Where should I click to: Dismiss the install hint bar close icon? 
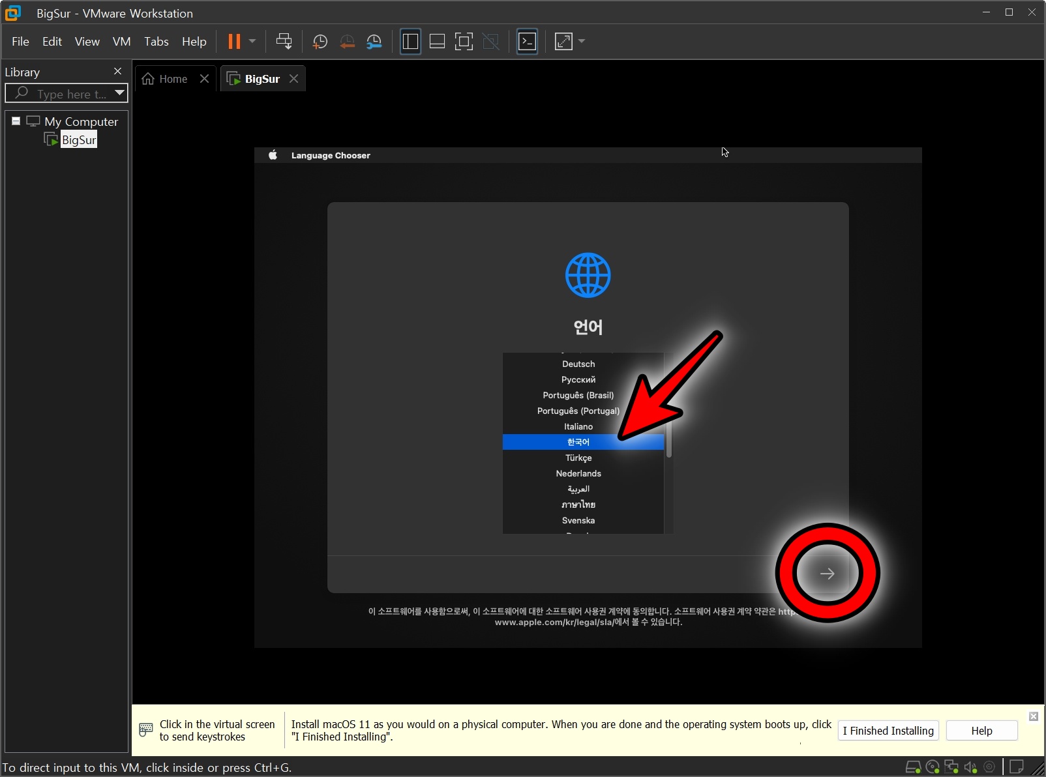1033,716
